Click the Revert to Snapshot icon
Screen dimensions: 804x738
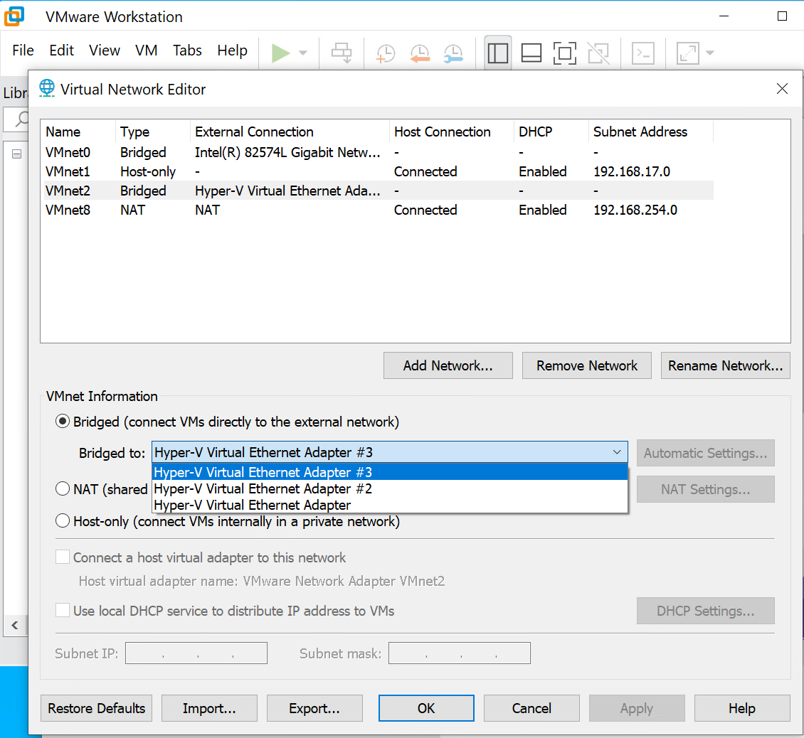click(x=420, y=53)
